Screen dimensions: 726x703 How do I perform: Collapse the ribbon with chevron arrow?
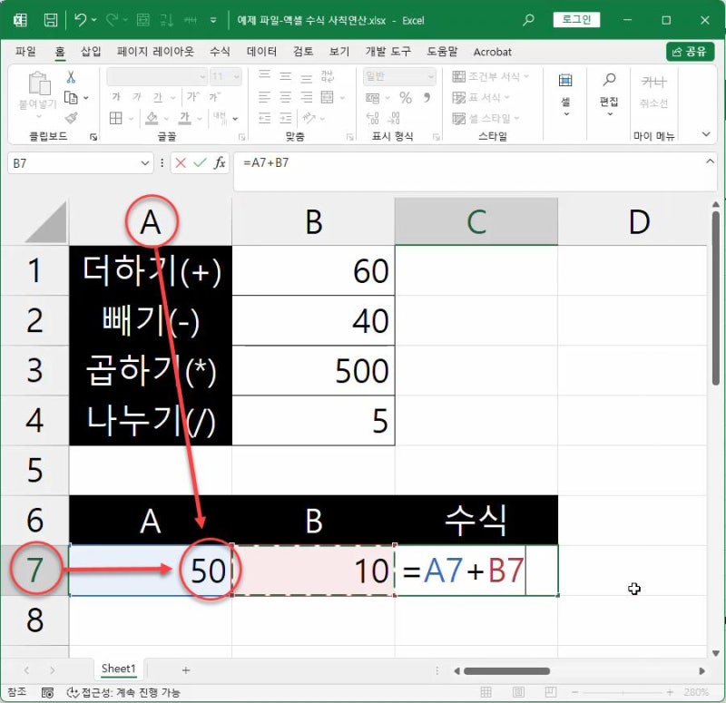[706, 134]
